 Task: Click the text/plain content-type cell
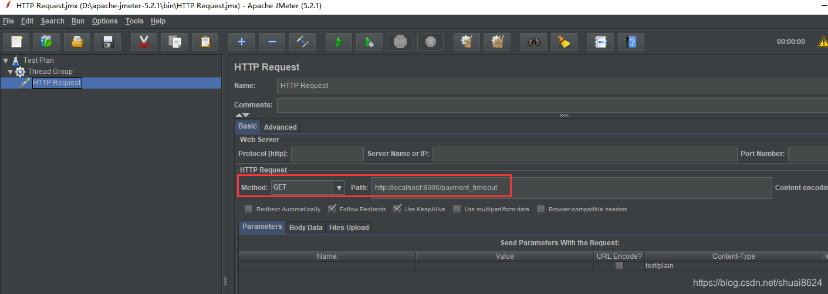734,266
